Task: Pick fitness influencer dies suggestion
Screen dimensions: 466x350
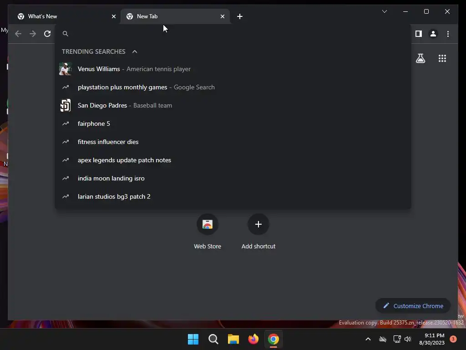Action: point(233,142)
